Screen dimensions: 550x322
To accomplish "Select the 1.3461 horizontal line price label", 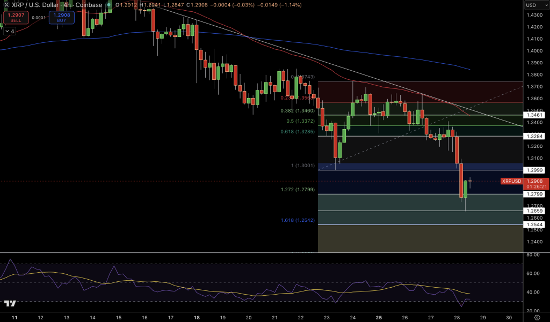I will 534,115.
